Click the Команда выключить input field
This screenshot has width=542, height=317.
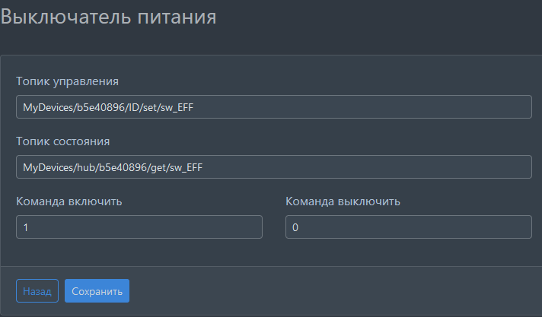408,227
